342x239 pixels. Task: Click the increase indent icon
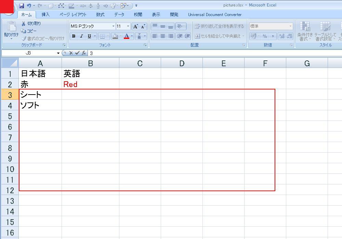(x=187, y=36)
